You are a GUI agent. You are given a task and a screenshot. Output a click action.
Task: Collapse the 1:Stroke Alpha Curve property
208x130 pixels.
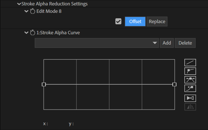[26, 33]
